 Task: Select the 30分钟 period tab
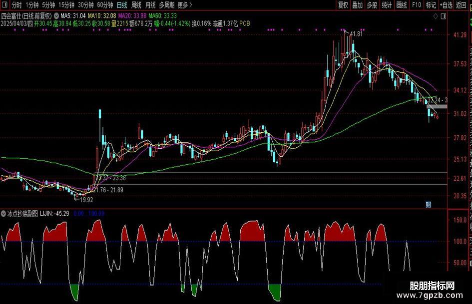click(x=85, y=5)
